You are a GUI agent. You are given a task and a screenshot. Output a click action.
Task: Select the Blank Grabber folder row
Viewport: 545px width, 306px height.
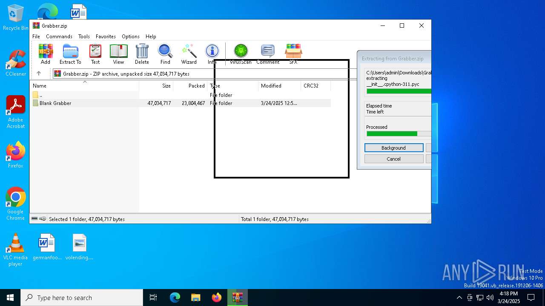[x=181, y=103]
